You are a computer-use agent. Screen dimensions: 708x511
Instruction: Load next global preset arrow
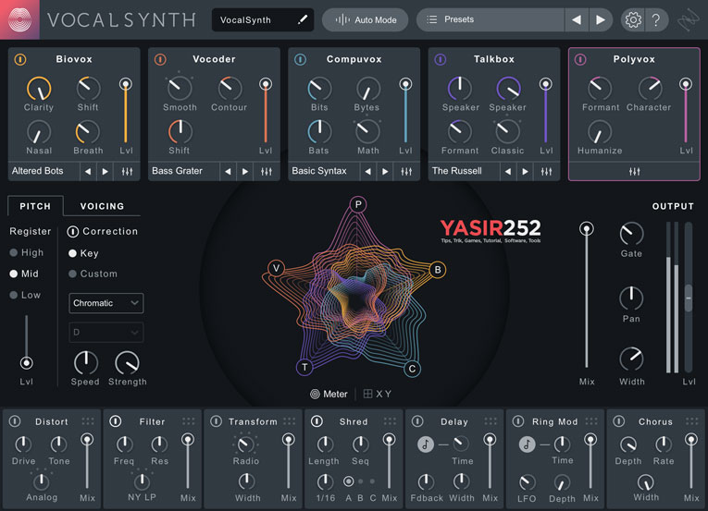(x=601, y=19)
